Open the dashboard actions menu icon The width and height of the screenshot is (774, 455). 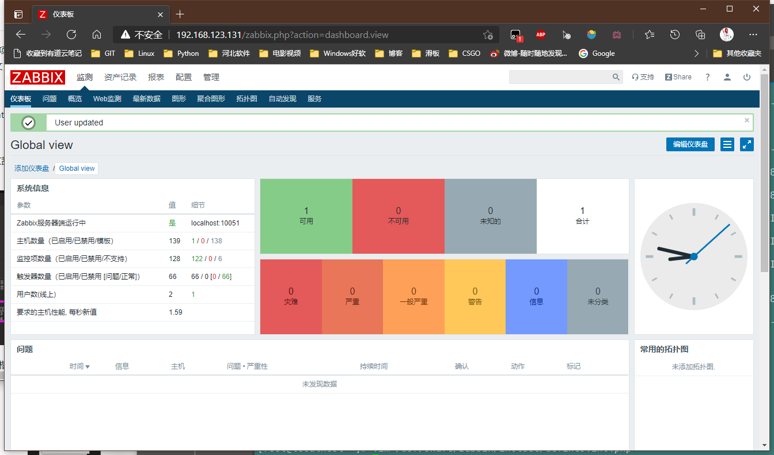point(727,144)
